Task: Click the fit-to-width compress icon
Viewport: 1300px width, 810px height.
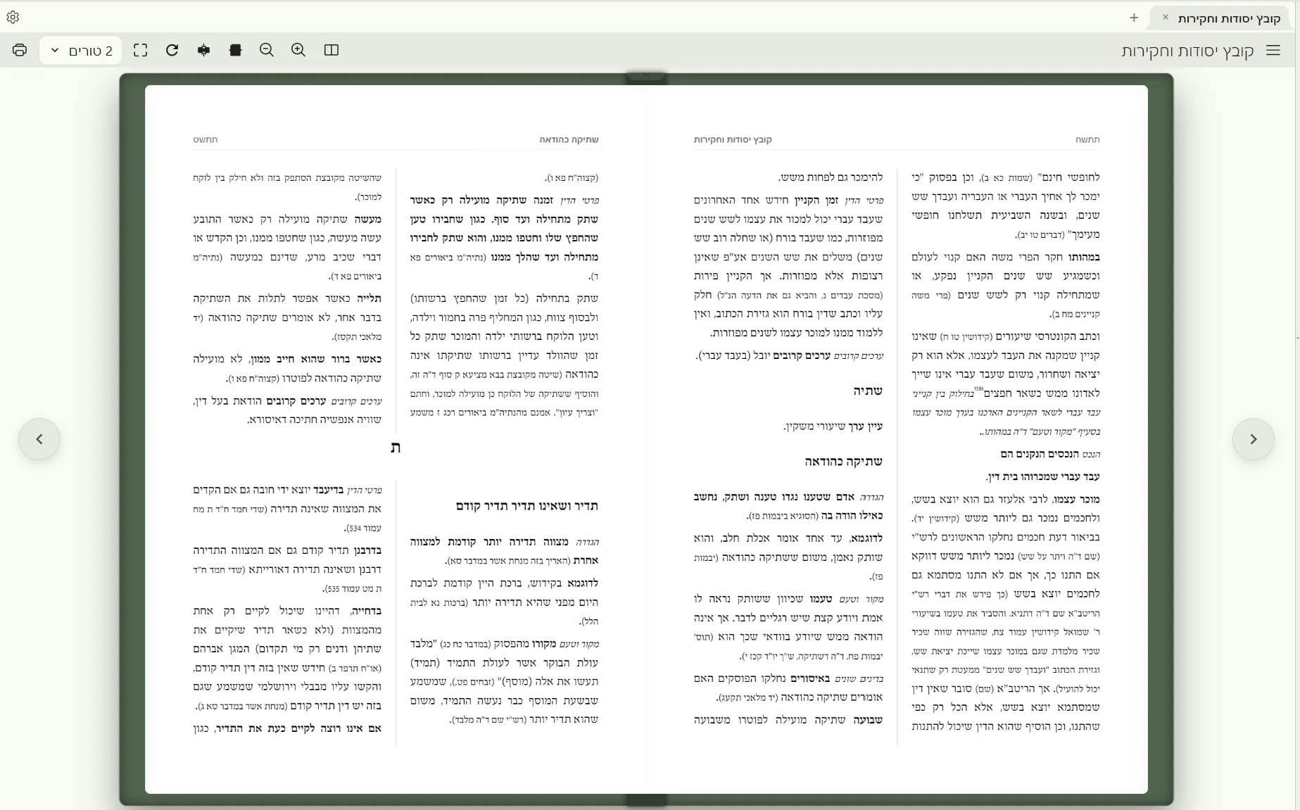Action: (x=204, y=50)
